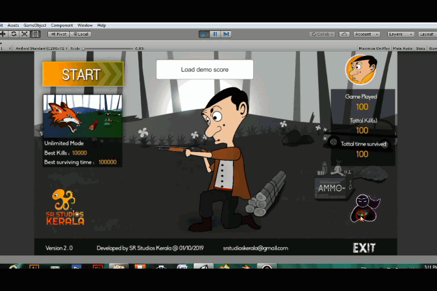This screenshot has height=291, width=437.
Task: Click the Unlimited Mode label
Action: tap(64, 143)
